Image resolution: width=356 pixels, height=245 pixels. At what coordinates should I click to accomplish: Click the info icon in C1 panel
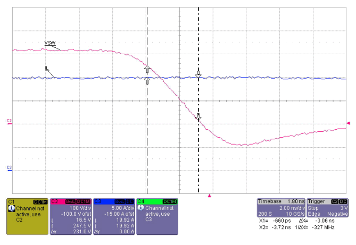11,208
